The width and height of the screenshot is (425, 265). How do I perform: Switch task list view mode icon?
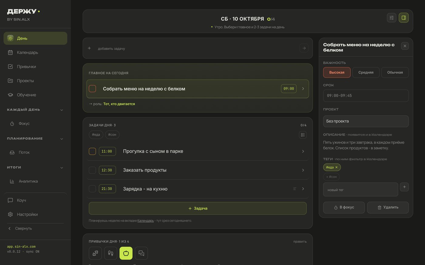pyautogui.click(x=303, y=135)
